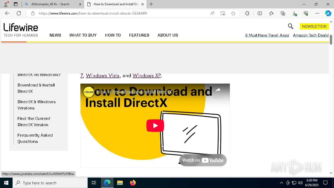The width and height of the screenshot is (334, 188).
Task: Open Copilot icon in Edge toolbar
Action: 328,13
